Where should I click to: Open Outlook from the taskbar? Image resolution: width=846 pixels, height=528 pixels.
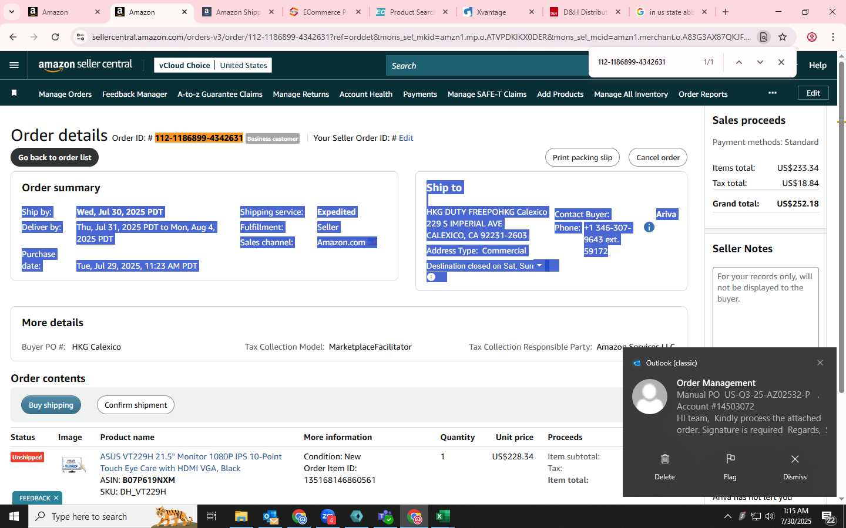click(x=270, y=516)
